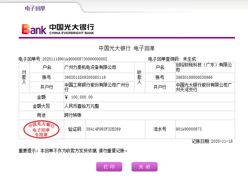Select the 电子回单 tab
Screen dimensions: 248x184
pyautogui.click(x=35, y=8)
